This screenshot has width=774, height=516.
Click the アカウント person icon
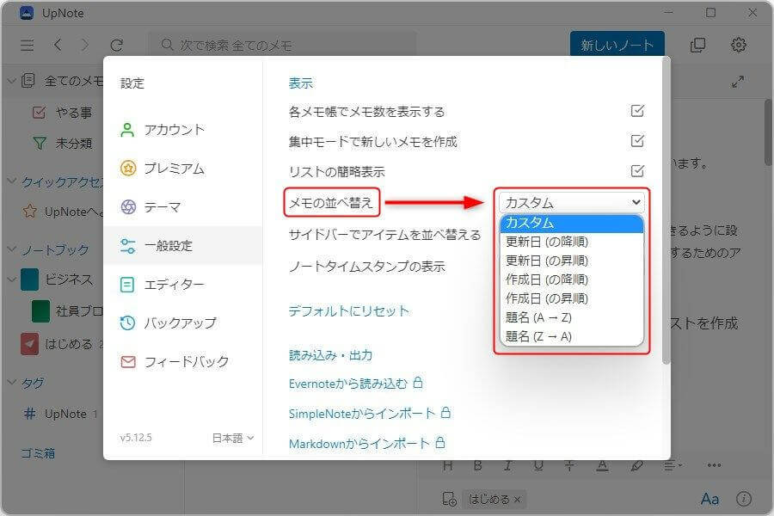pos(127,130)
